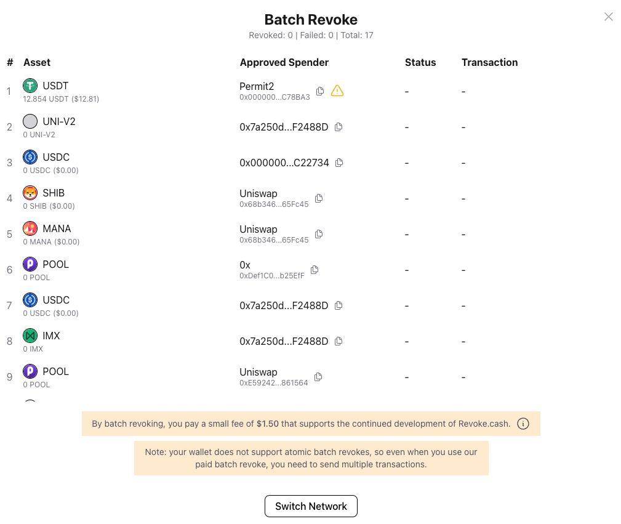
Task: Copy the Uniswap spender address for MANA
Action: [318, 233]
